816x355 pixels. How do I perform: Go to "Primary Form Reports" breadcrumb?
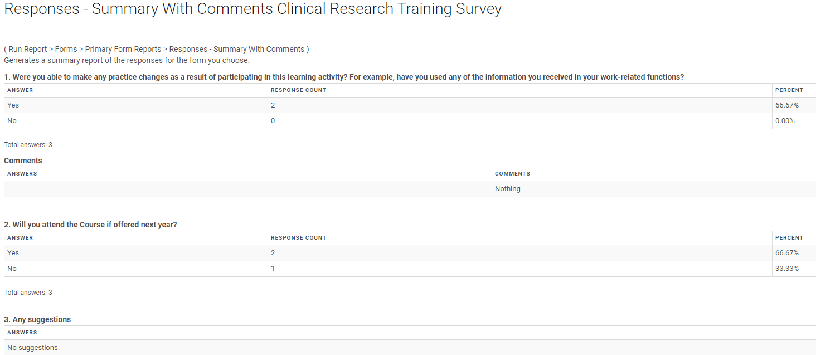pyautogui.click(x=123, y=49)
